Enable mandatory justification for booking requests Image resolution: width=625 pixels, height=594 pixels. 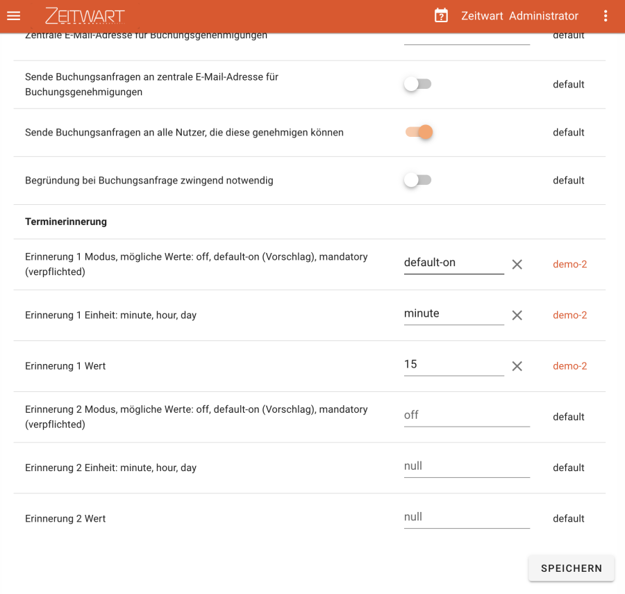(418, 180)
